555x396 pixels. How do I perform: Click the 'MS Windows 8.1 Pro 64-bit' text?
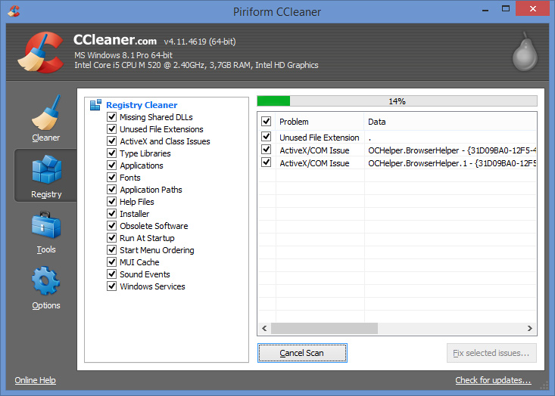click(123, 55)
